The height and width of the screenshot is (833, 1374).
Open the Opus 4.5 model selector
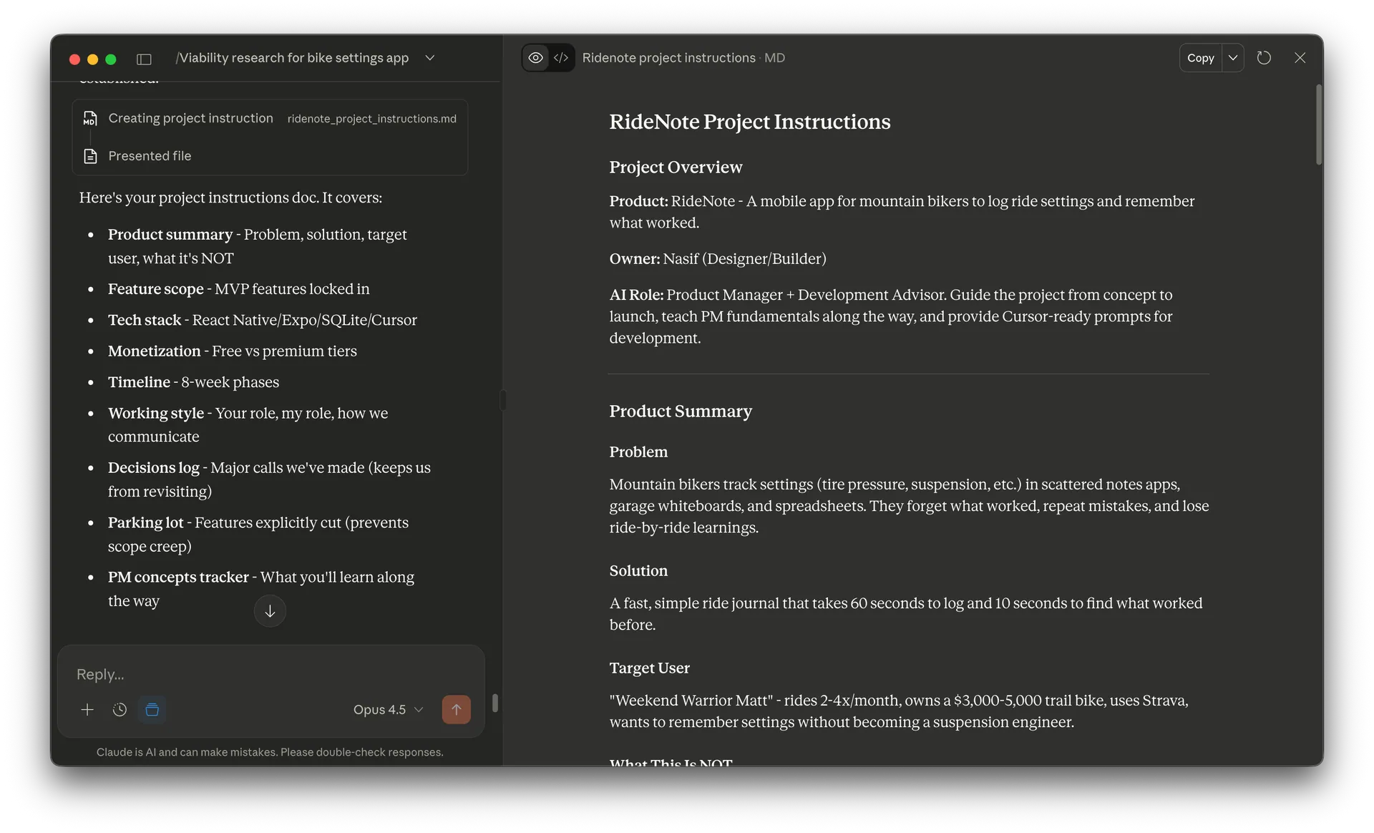[388, 709]
